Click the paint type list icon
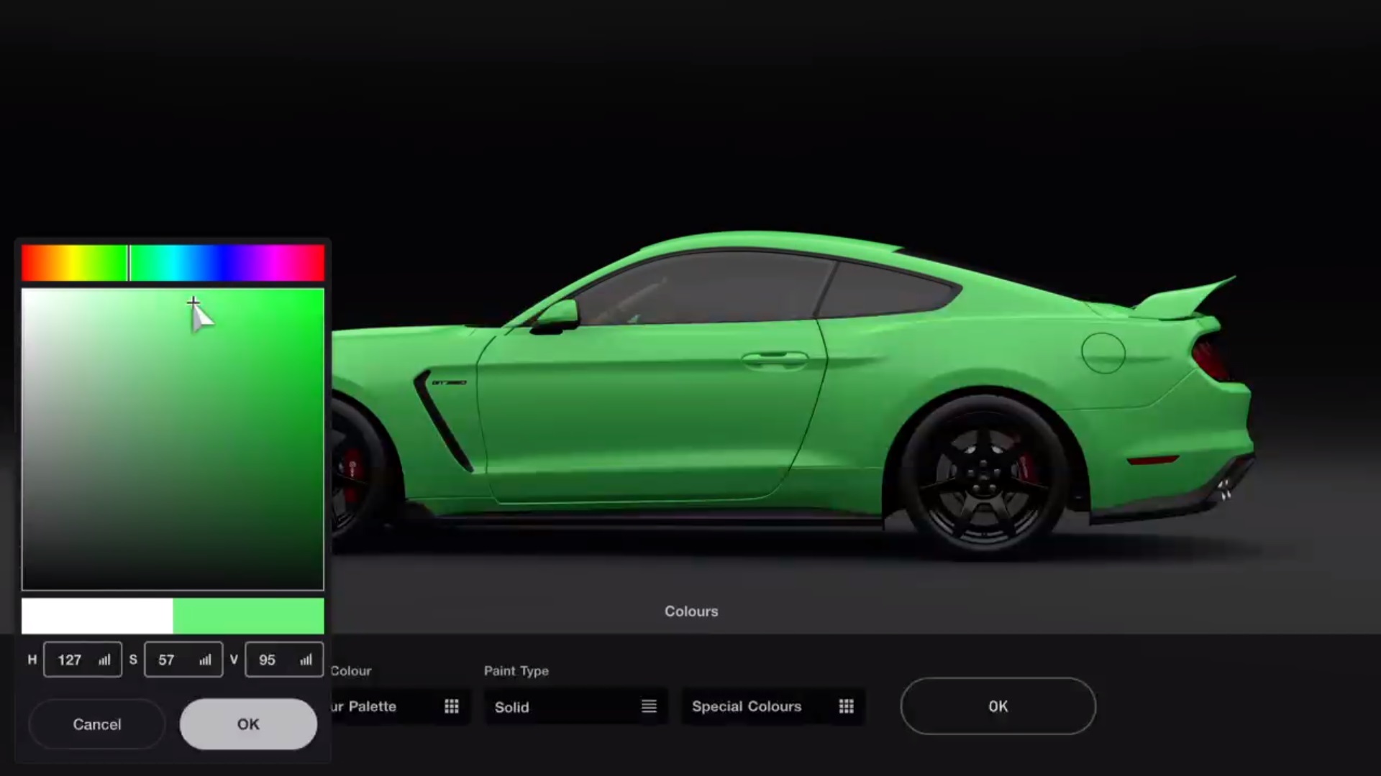The image size is (1381, 776). tap(648, 706)
